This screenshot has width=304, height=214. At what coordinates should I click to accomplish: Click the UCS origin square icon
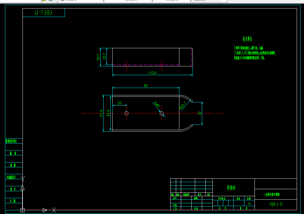coord(23,210)
